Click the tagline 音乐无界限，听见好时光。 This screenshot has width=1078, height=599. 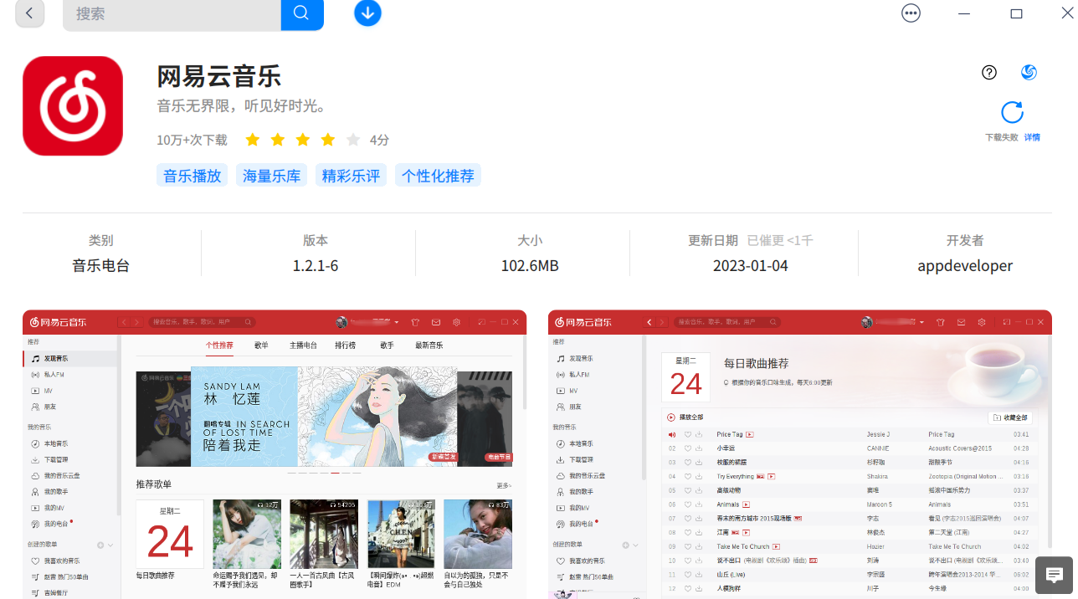click(x=241, y=107)
